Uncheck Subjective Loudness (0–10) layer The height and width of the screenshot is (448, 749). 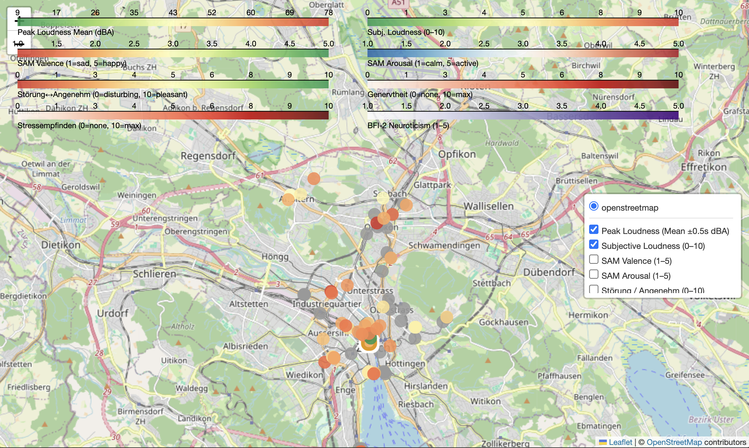(593, 245)
